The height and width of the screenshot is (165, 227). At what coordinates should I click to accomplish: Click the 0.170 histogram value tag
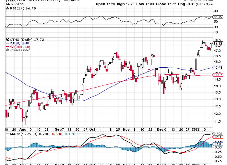click(218, 144)
